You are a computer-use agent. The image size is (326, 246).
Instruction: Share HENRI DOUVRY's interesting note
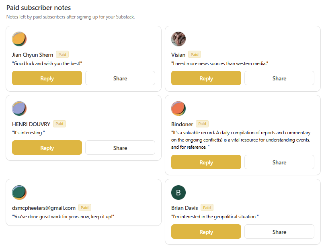click(x=120, y=148)
